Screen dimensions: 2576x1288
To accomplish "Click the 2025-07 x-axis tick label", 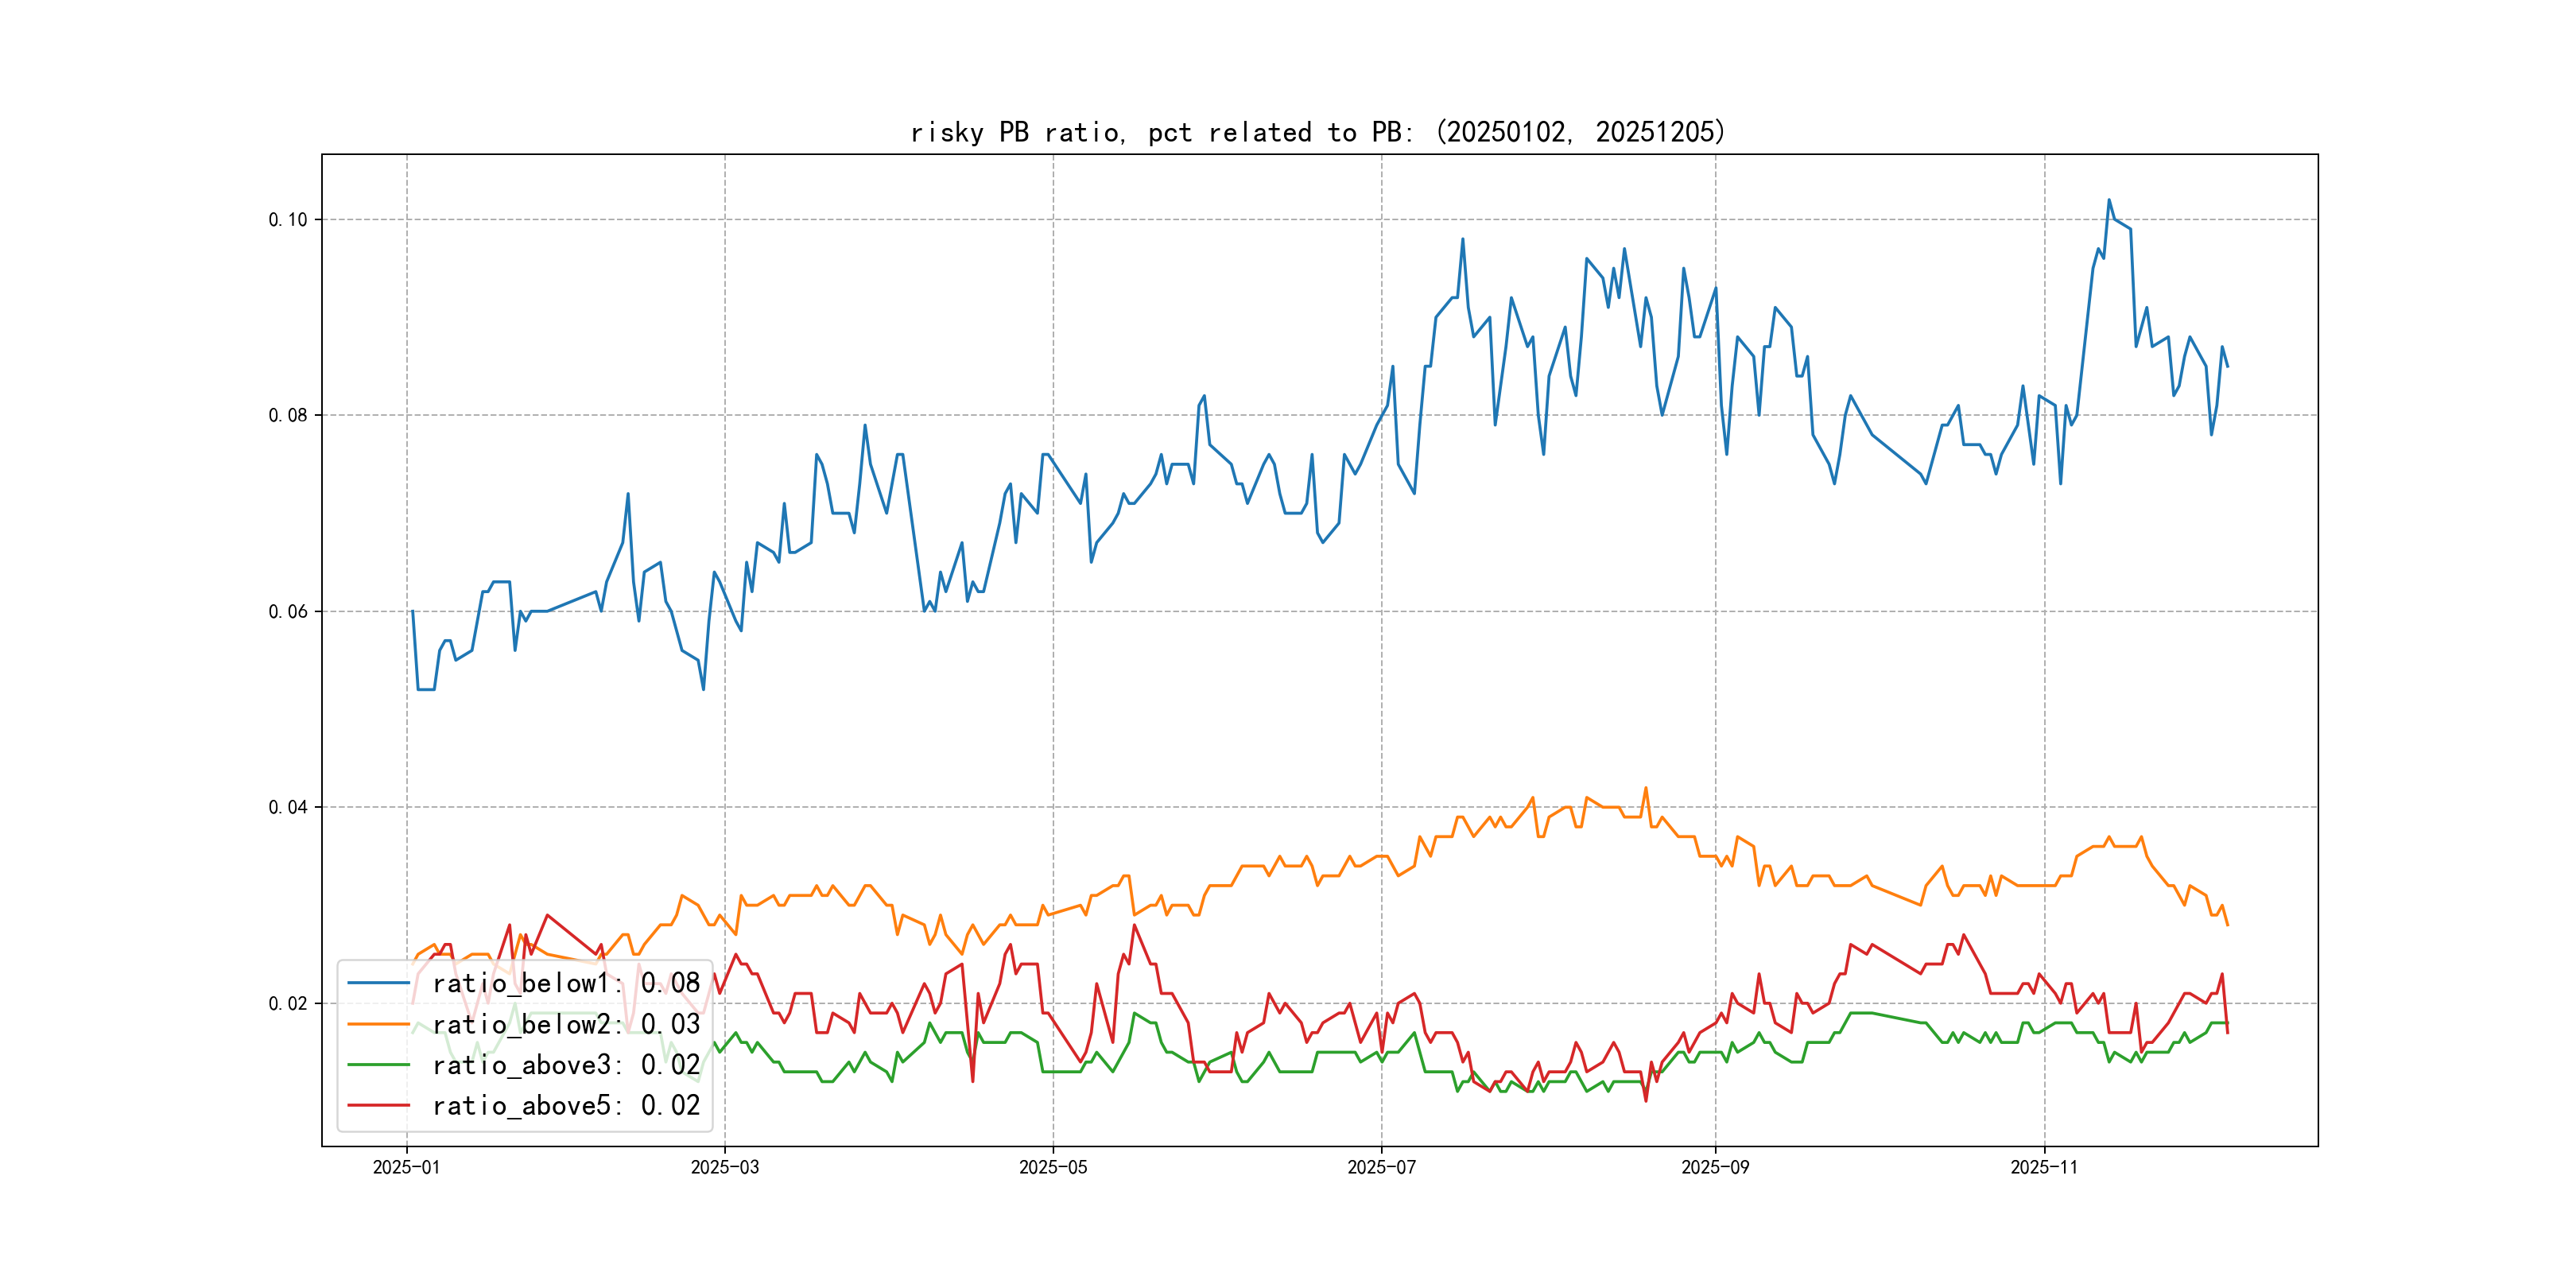I will pyautogui.click(x=1381, y=1167).
